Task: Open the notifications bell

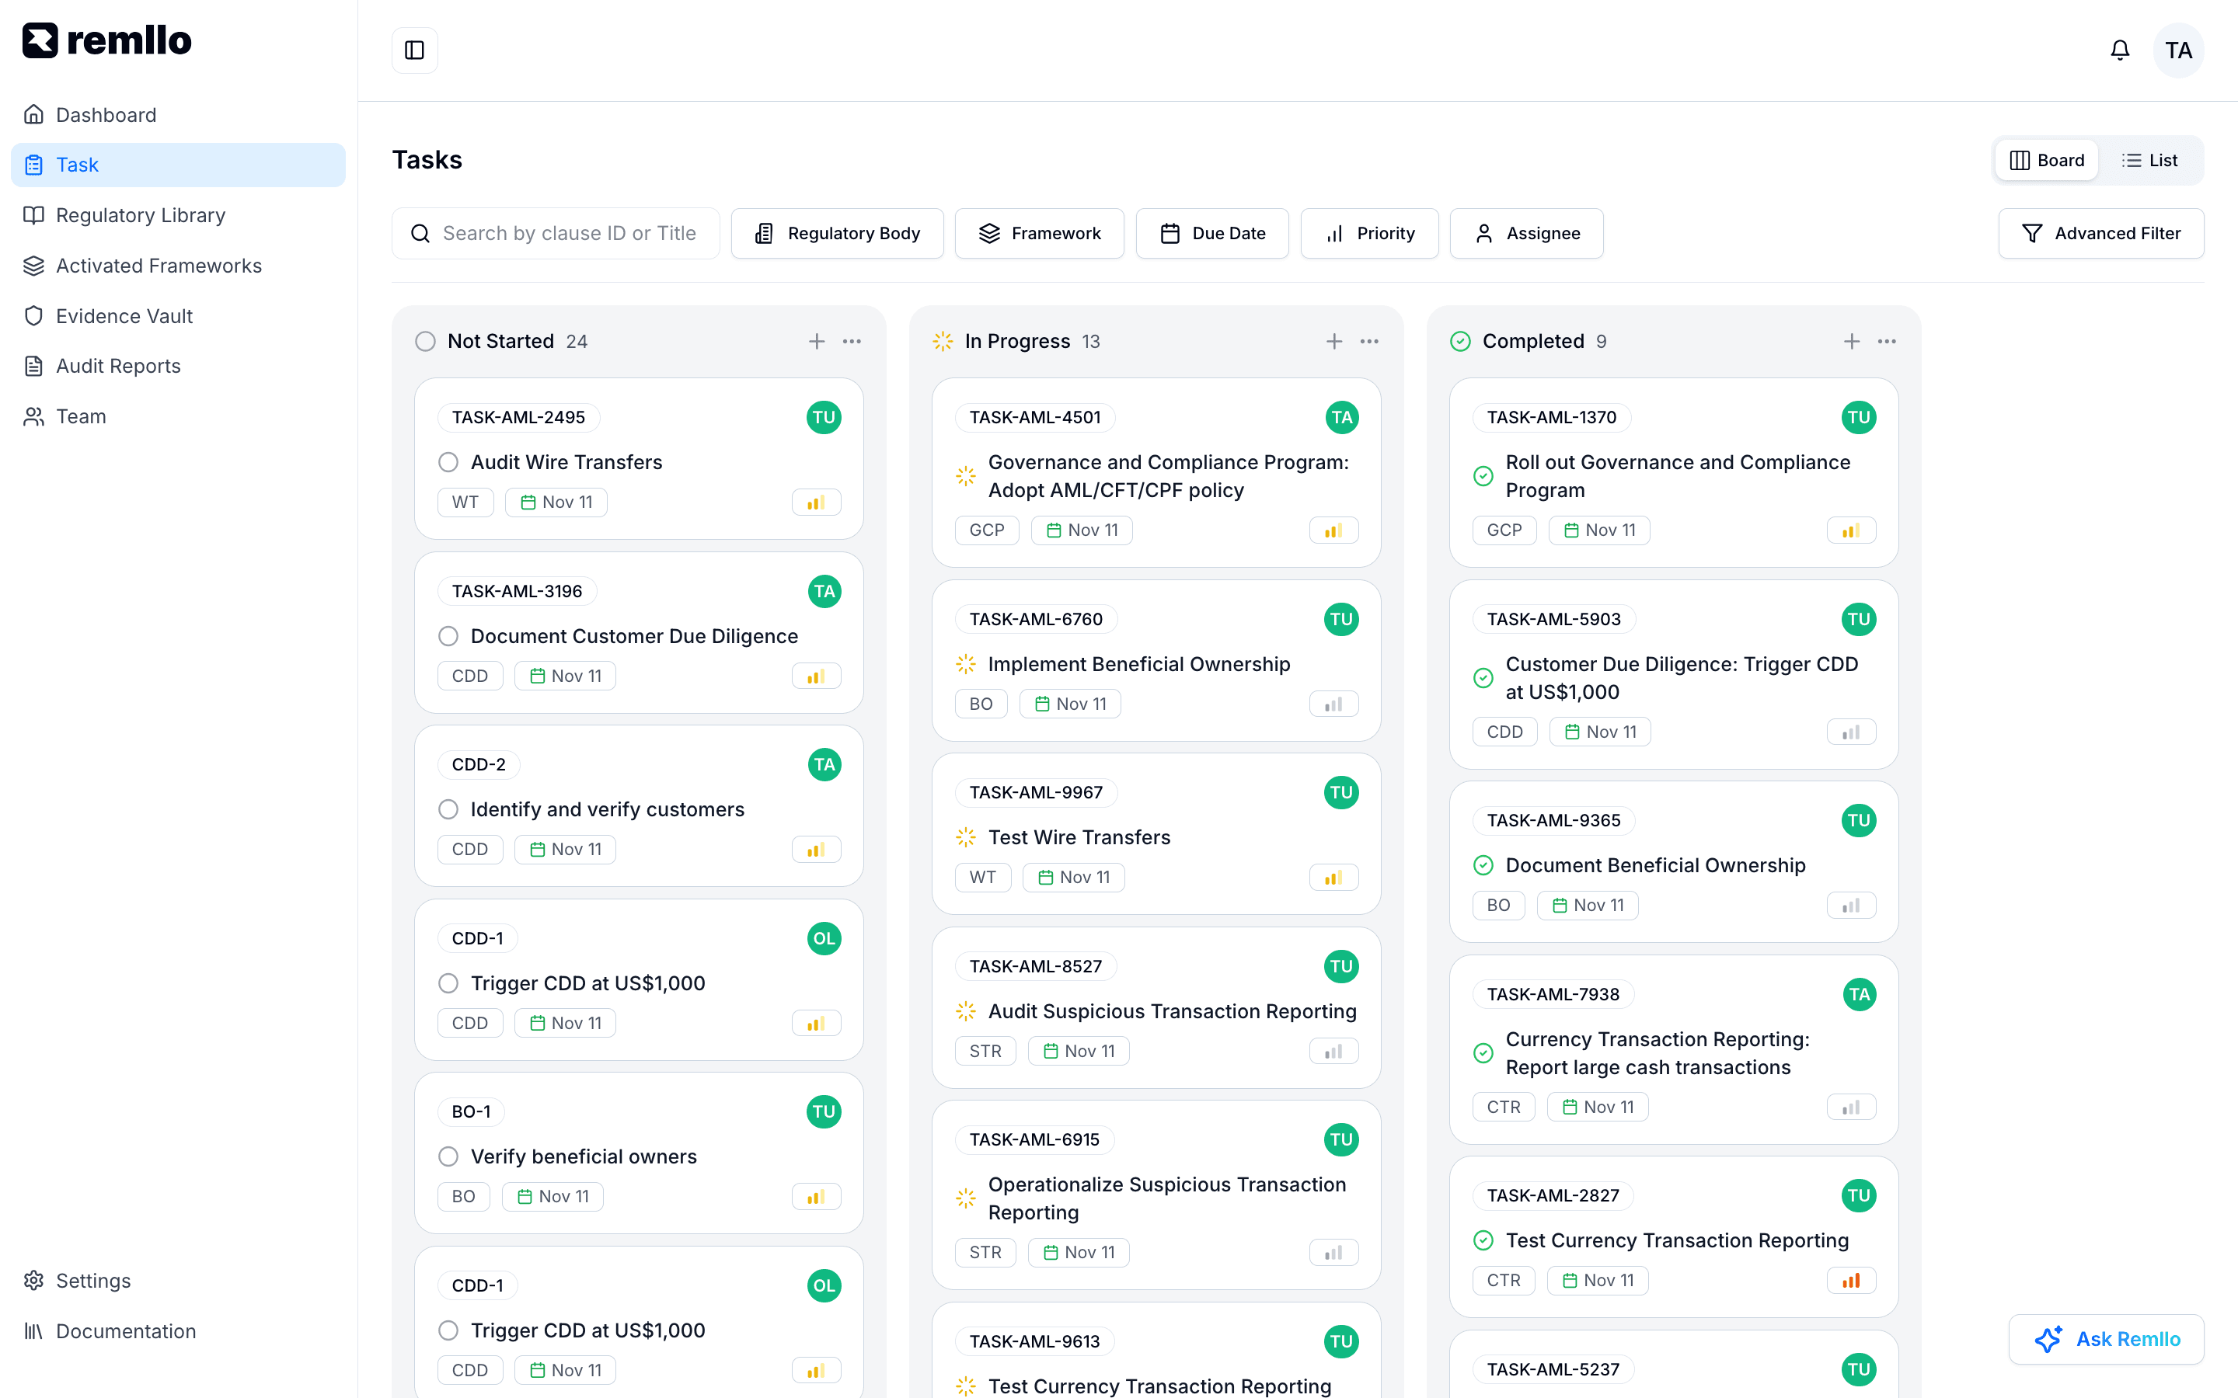Action: 2120,50
